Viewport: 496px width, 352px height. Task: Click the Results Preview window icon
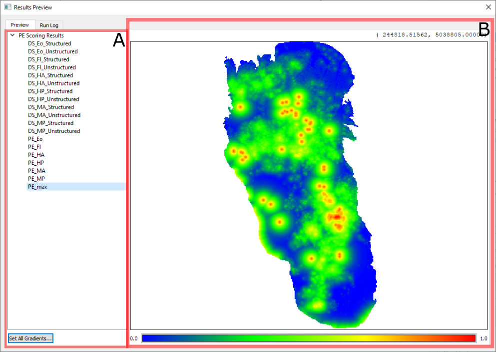[7, 7]
